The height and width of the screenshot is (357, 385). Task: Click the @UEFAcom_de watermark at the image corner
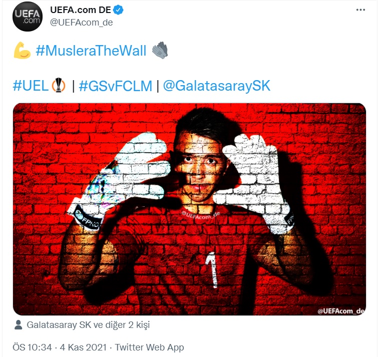(341, 311)
